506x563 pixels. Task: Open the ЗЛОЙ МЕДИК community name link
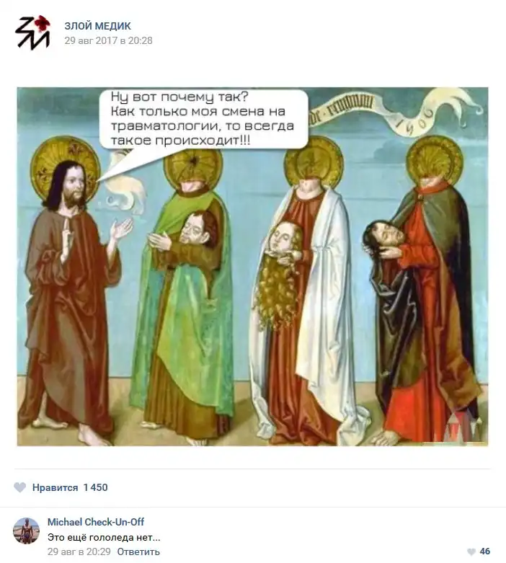(98, 26)
